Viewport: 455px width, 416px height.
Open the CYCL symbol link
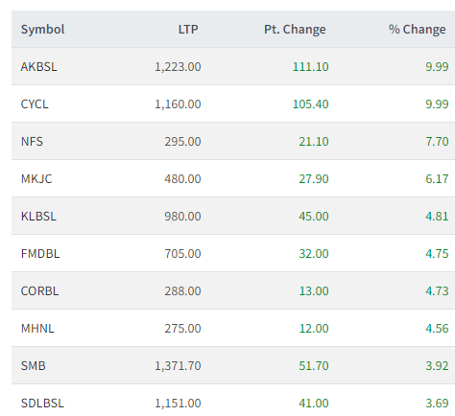35,104
